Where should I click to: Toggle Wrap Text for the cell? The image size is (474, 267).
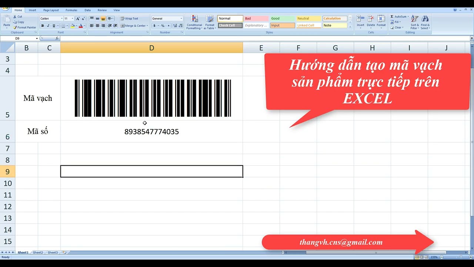(129, 19)
